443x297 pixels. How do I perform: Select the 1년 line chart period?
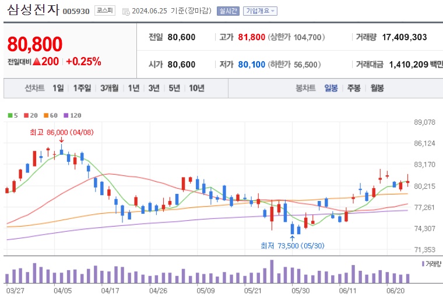click(133, 88)
